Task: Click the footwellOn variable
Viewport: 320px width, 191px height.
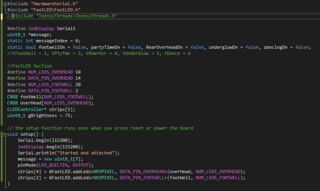Action: click(52, 47)
